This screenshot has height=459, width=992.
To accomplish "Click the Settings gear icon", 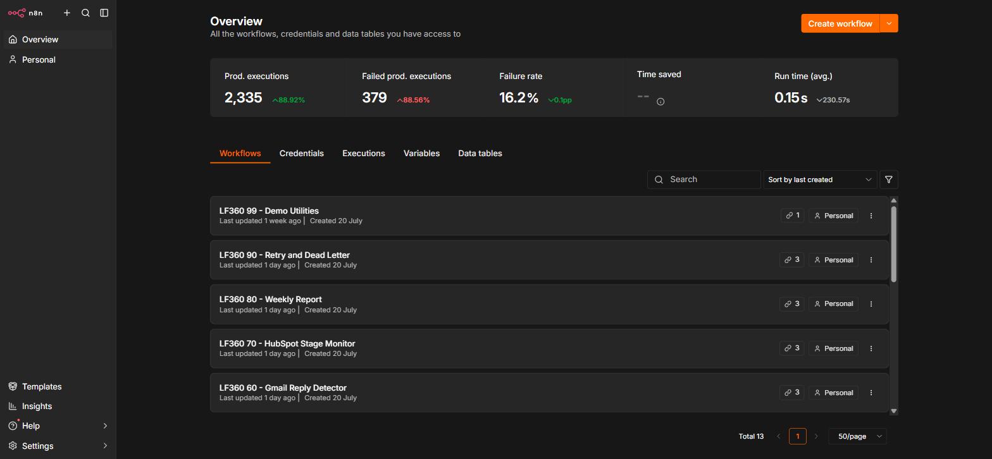I will click(x=13, y=446).
